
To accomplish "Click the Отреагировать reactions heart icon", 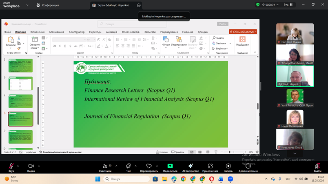I will pos(149,166).
